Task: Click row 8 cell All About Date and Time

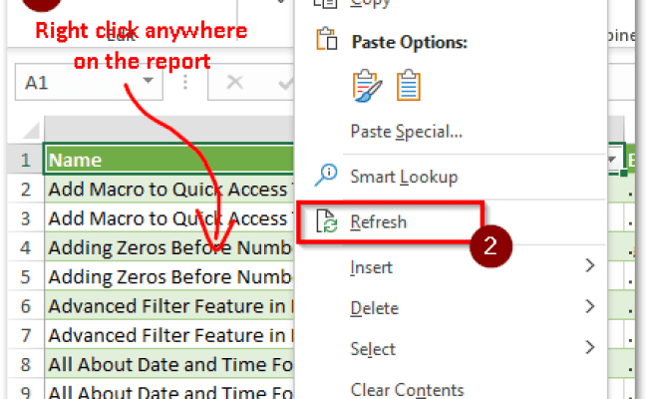Action: coord(169,365)
